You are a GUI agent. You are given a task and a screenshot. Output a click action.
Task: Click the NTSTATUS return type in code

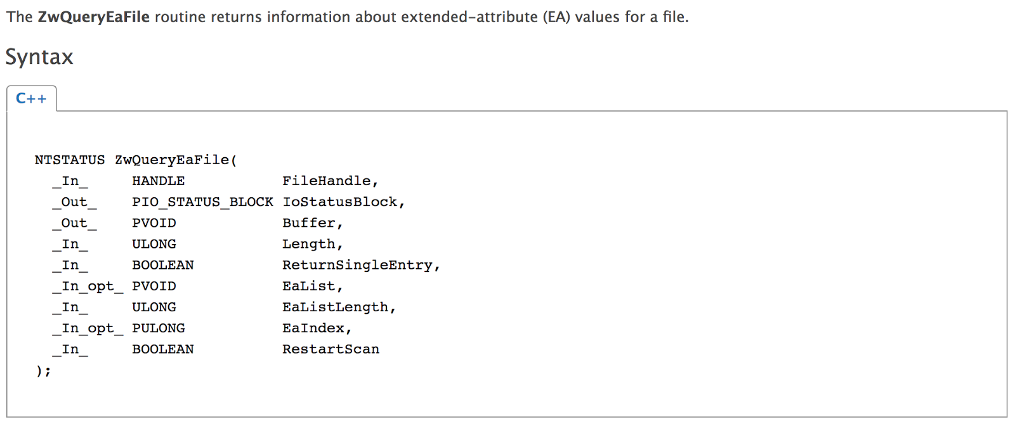tap(69, 160)
